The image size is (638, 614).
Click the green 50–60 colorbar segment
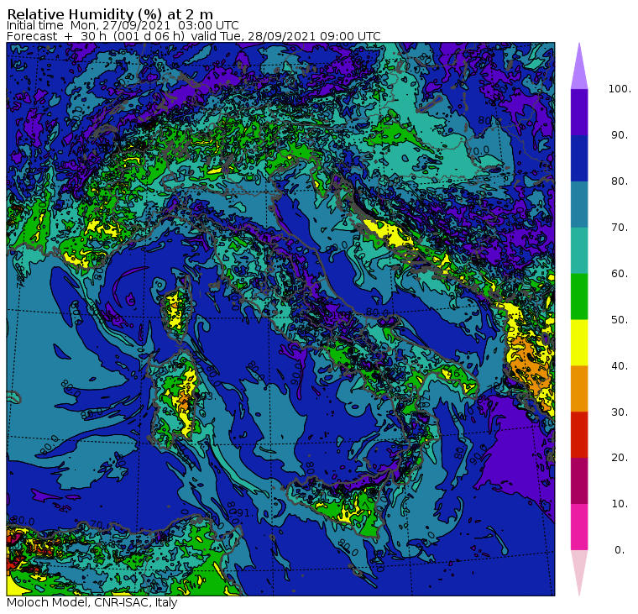pyautogui.click(x=579, y=297)
